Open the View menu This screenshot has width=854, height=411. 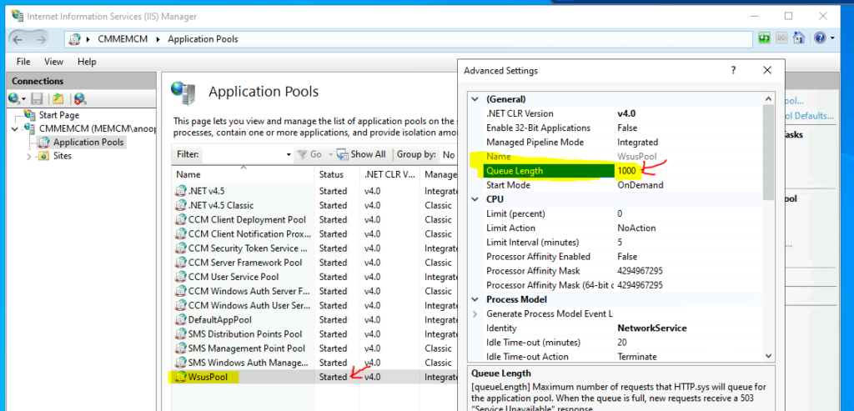coord(53,62)
